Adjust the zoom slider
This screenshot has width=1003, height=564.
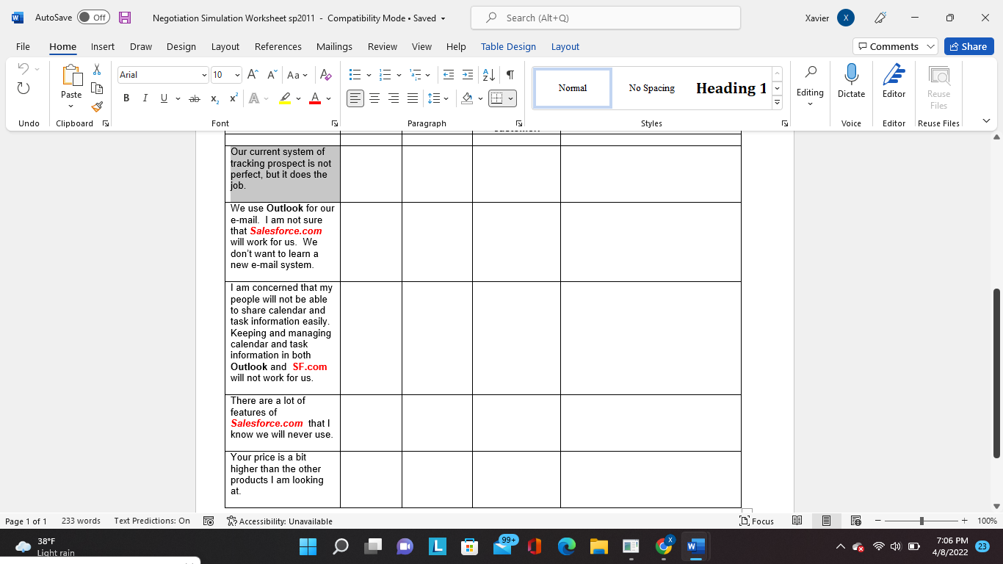click(921, 521)
